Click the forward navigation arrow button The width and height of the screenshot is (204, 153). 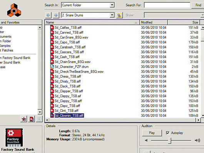coord(56,15)
